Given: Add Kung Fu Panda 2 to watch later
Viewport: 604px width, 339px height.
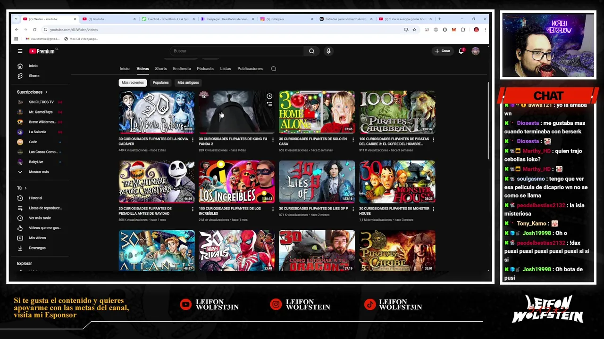Looking at the screenshot, I should [269, 97].
